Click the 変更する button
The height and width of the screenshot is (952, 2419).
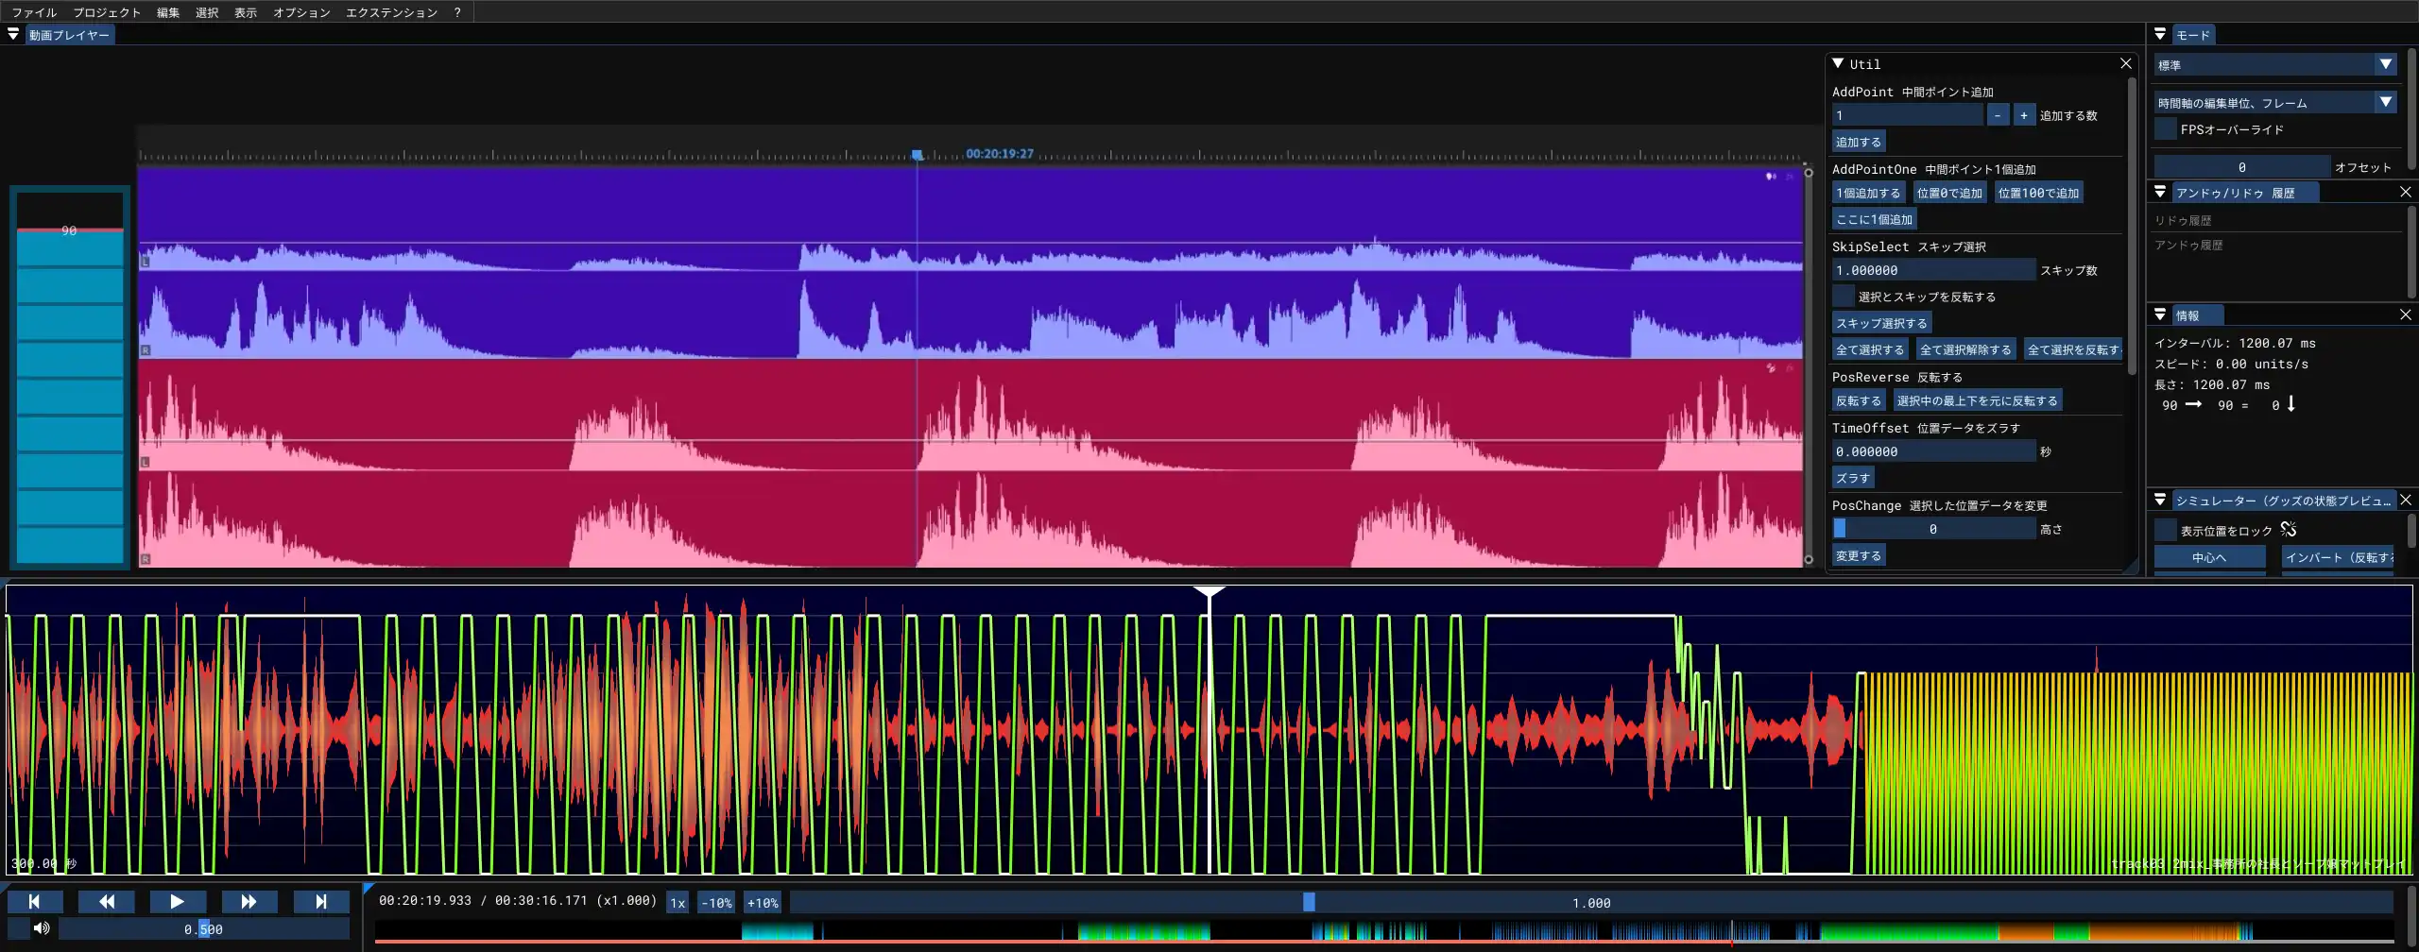coord(1859,555)
